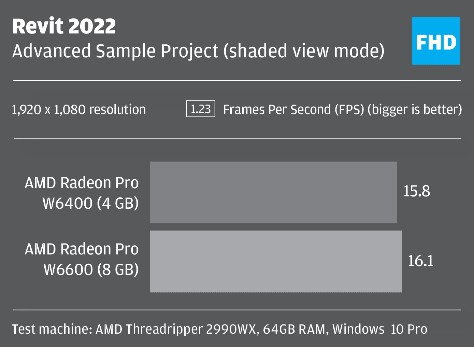Select the lighter gray W6600 bar
This screenshot has height=347, width=474.
(x=276, y=261)
